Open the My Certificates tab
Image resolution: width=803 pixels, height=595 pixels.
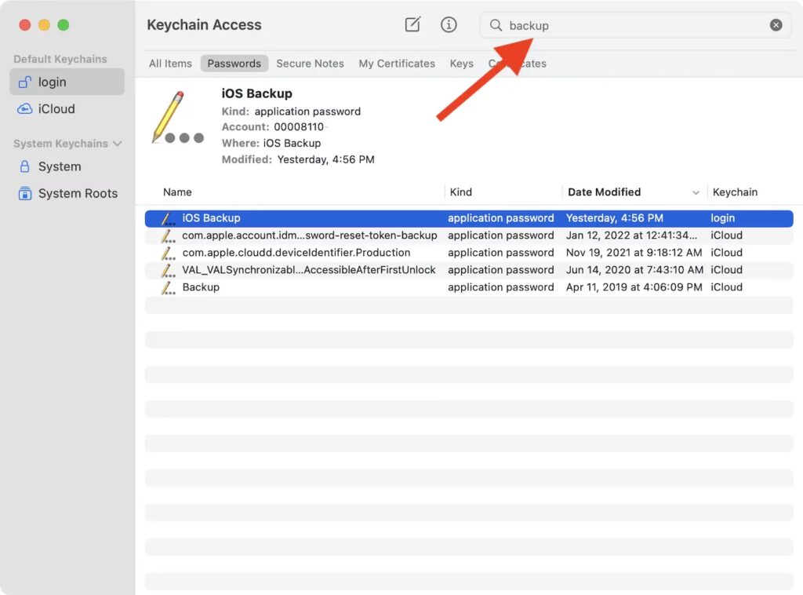click(397, 64)
